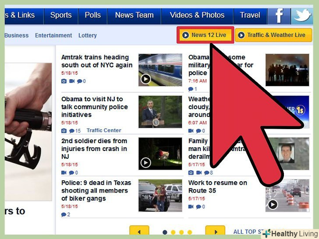
Task: Go to previous top stories page
Action: pyautogui.click(x=139, y=231)
